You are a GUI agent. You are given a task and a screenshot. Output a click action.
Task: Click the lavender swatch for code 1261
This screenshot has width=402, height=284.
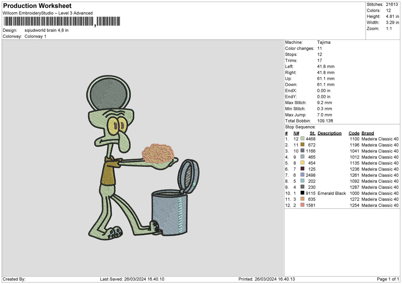[302, 175]
